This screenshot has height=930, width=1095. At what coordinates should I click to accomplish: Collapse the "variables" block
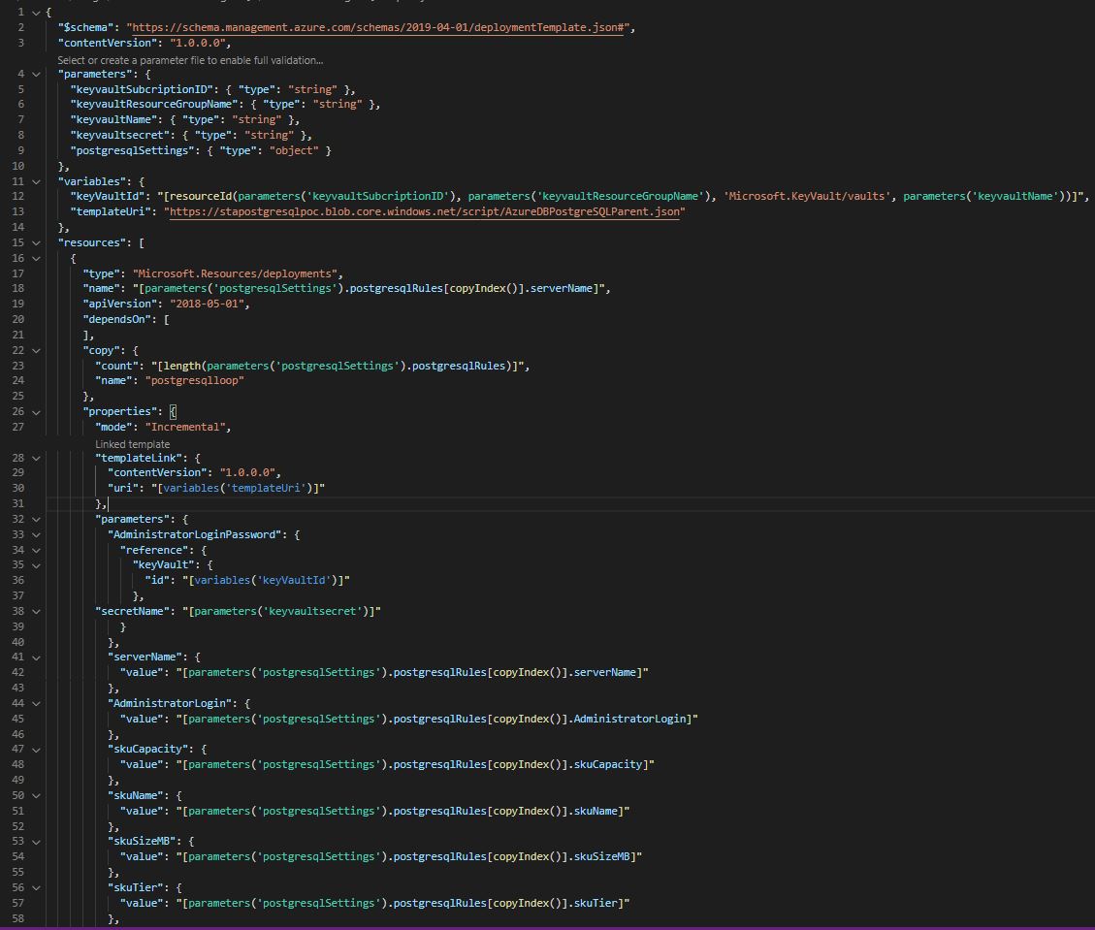click(36, 181)
